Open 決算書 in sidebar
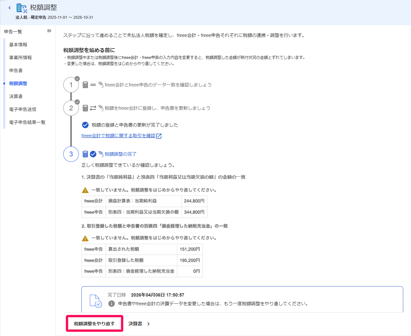The height and width of the screenshot is (336, 411). [x=16, y=96]
